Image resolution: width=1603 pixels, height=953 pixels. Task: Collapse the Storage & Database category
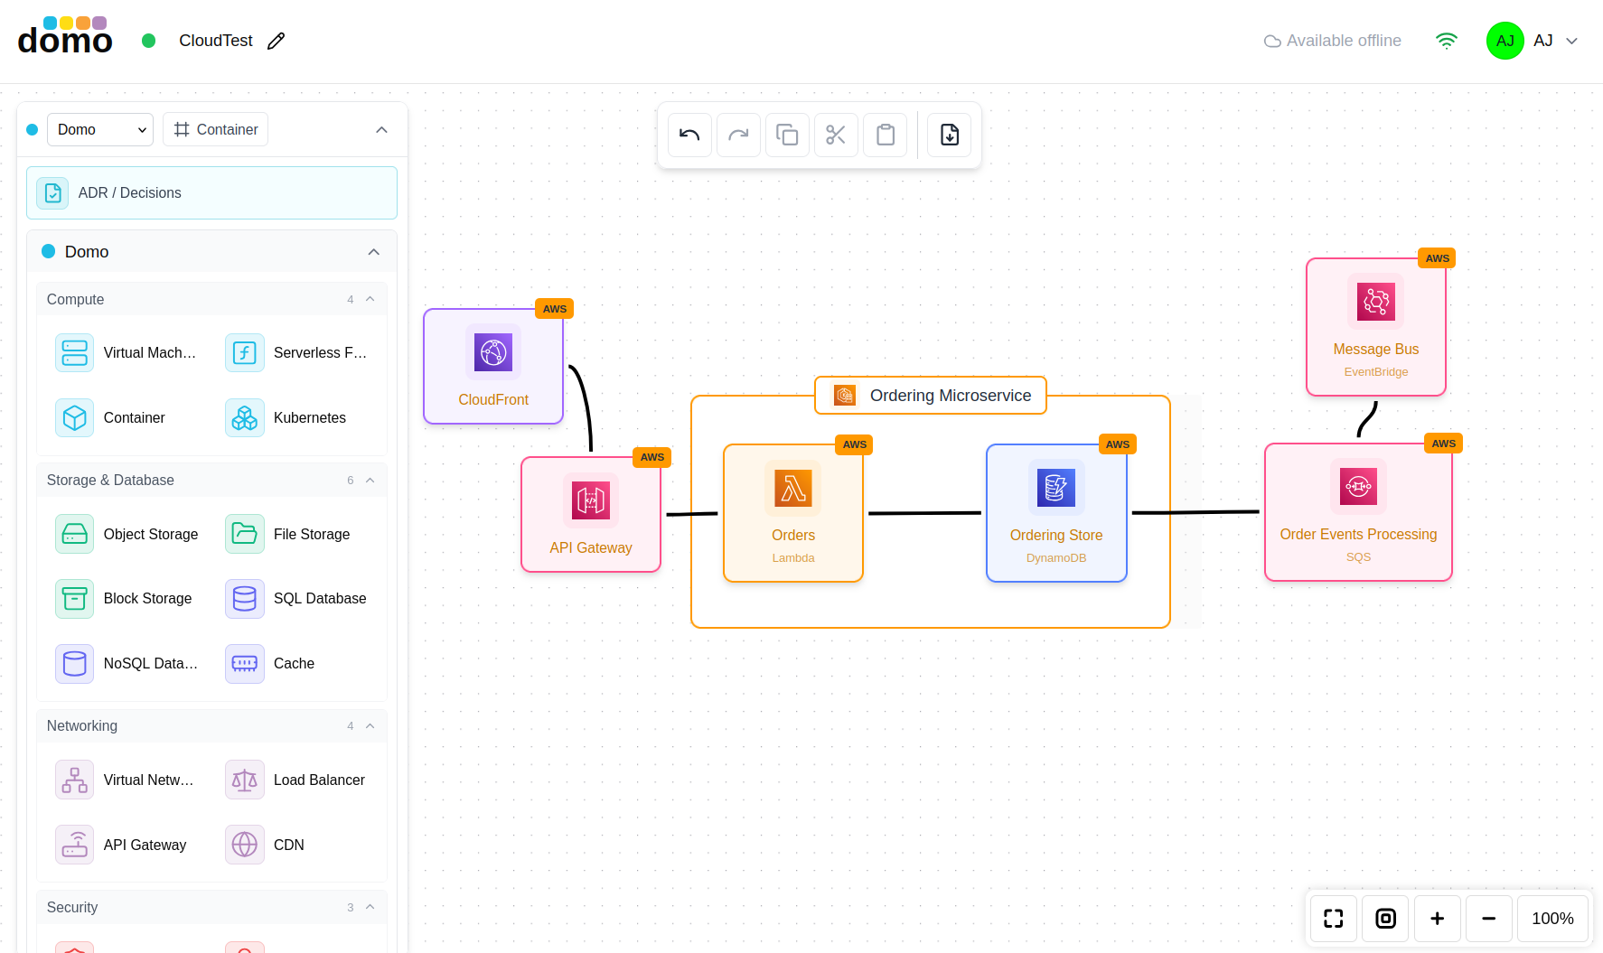(x=370, y=480)
